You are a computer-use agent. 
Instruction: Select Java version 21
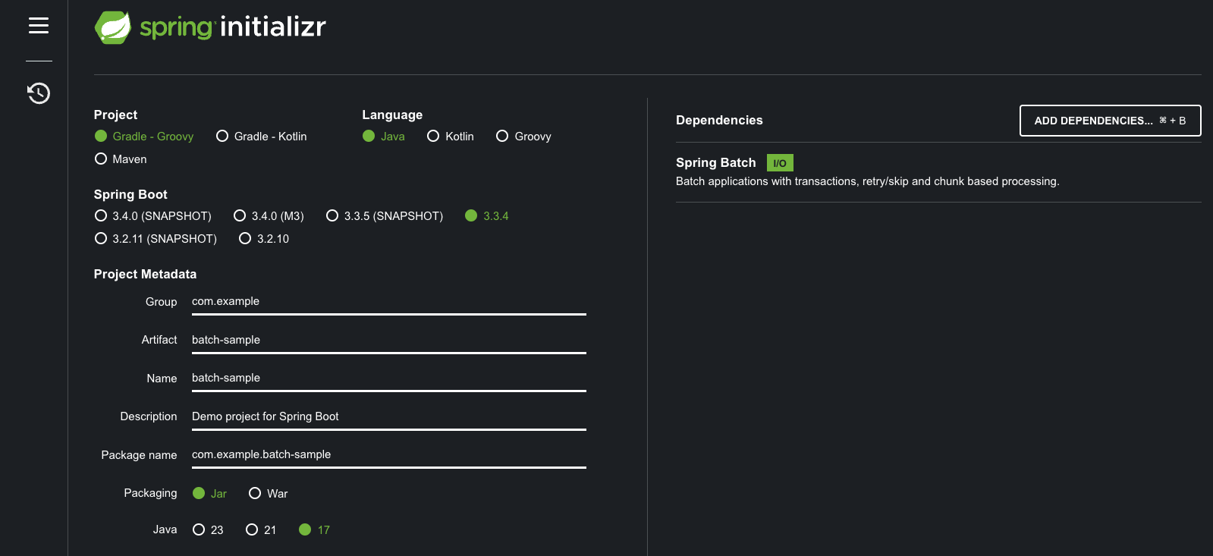click(x=261, y=530)
